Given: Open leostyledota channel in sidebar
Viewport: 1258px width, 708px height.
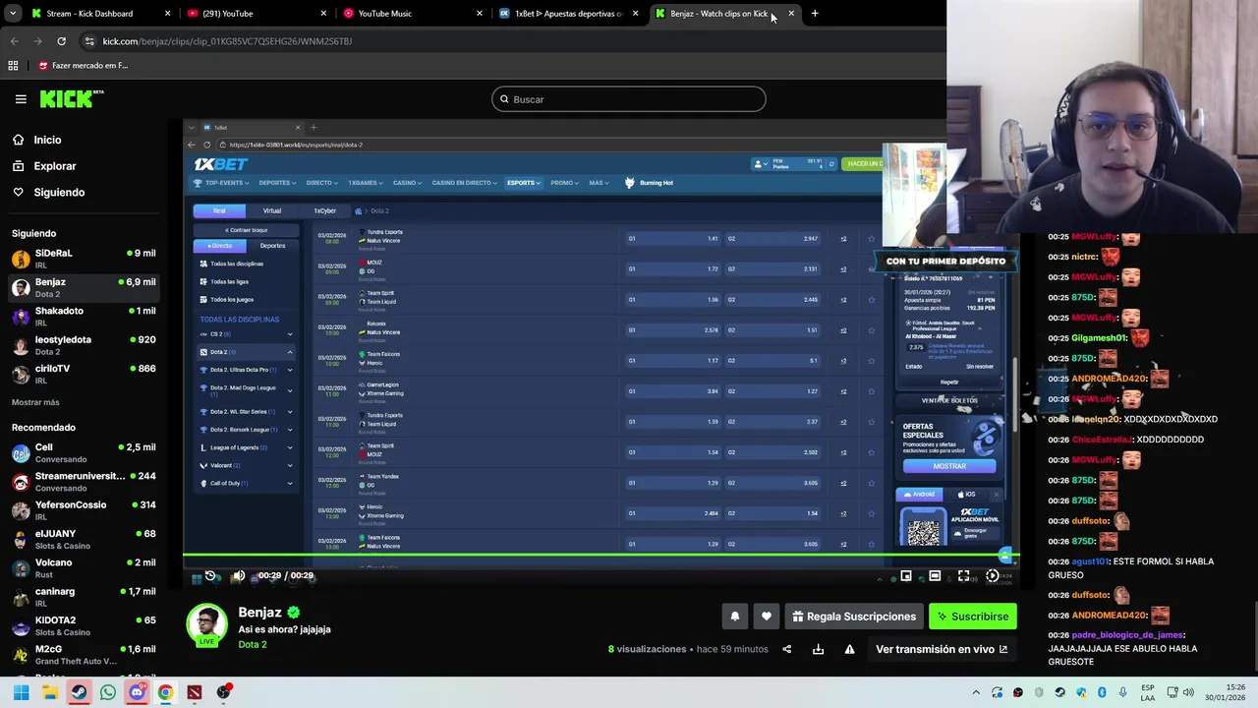Looking at the screenshot, I should click(x=84, y=345).
